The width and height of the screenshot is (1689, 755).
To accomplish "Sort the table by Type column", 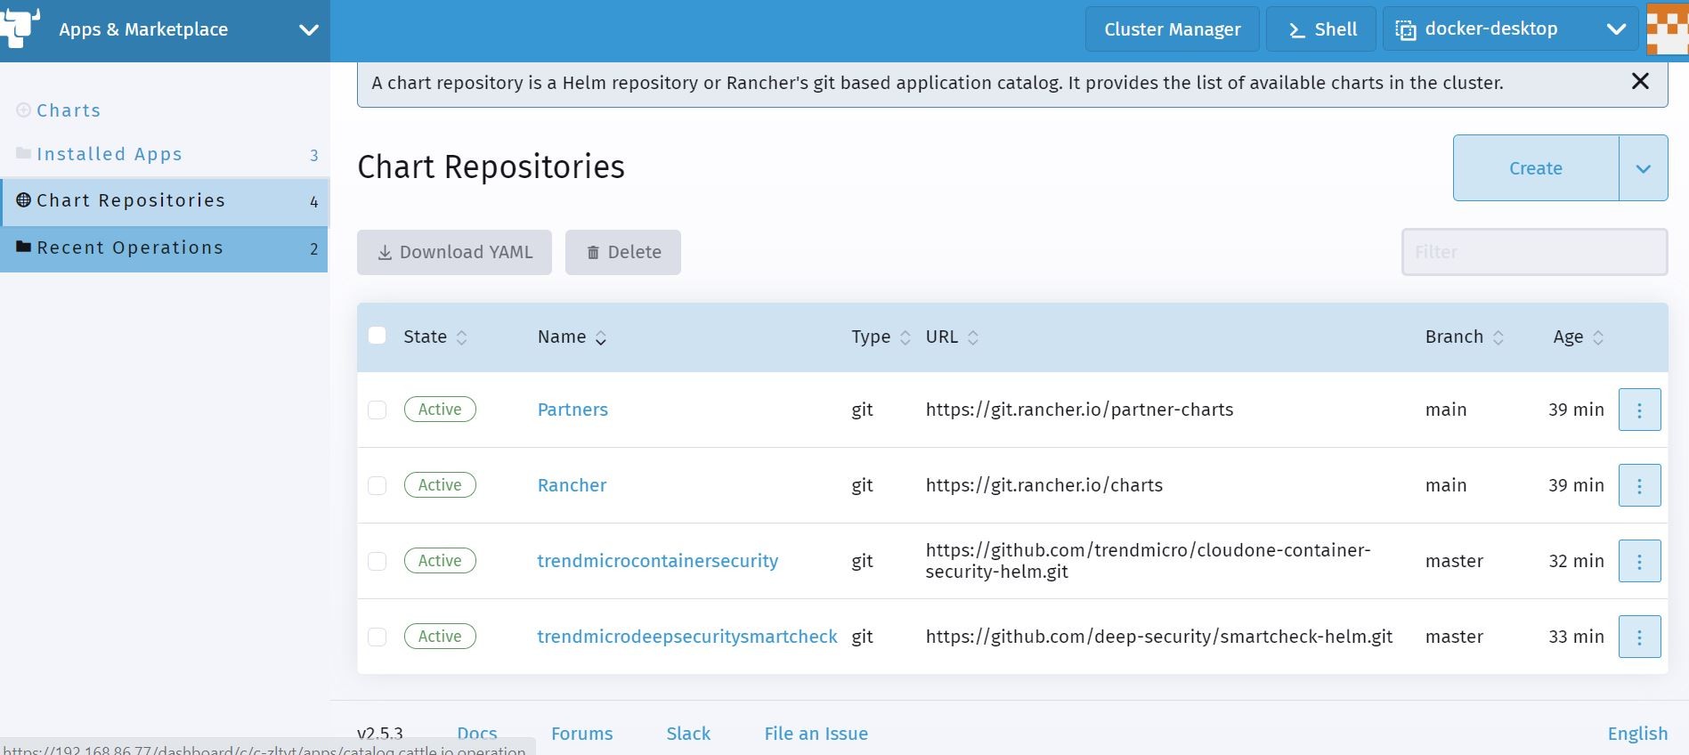I will (881, 337).
